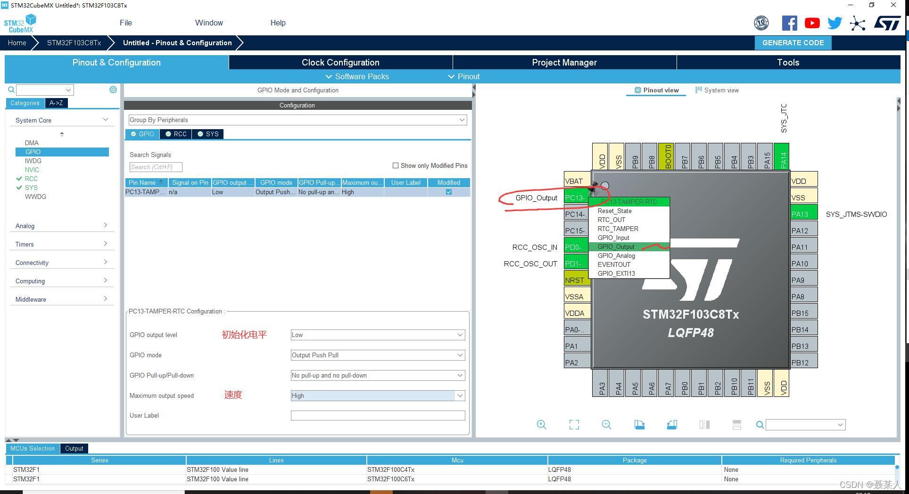Zoom in on the pinout view
909x494 pixels.
click(x=542, y=425)
